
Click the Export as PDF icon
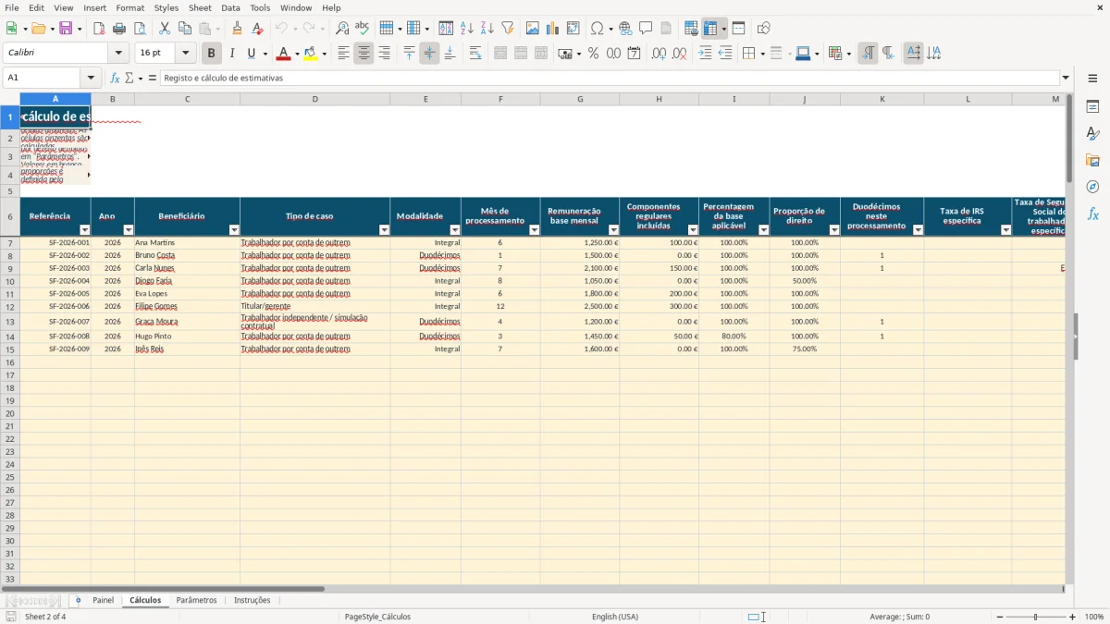pyautogui.click(x=99, y=29)
